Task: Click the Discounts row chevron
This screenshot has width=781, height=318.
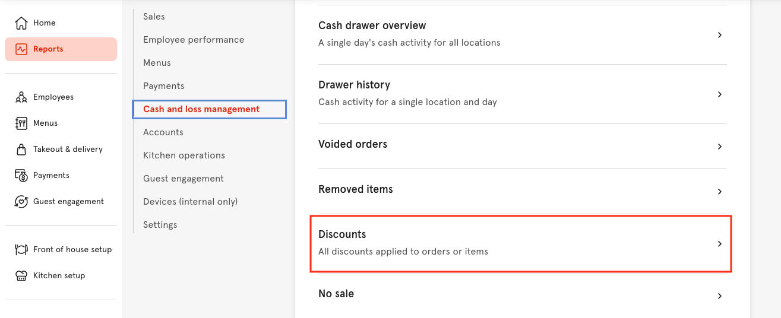Action: click(719, 244)
